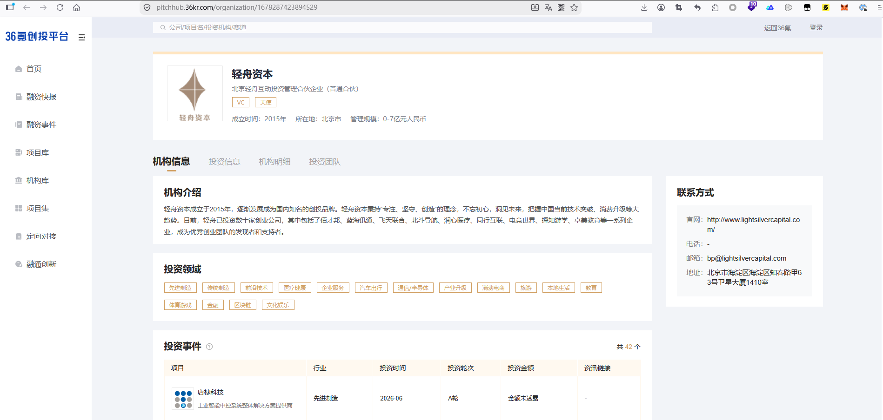883x420 pixels.
Task: Click the 返回36氪 link
Action: tap(777, 28)
